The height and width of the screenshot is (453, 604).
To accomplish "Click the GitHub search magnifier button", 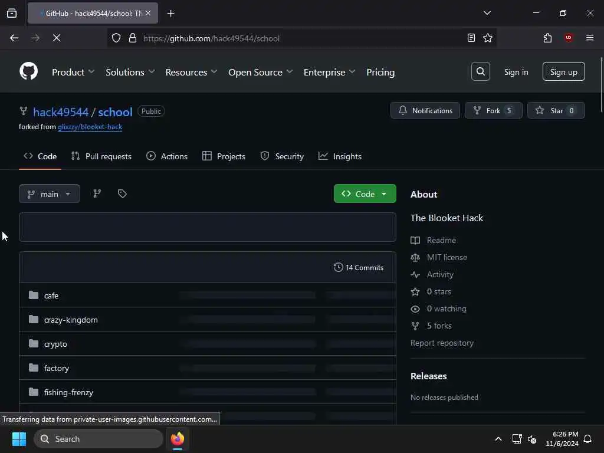I will pyautogui.click(x=480, y=71).
